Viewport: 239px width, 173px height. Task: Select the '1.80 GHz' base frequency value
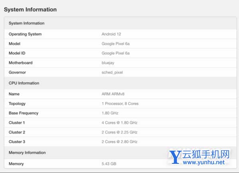tap(110, 113)
